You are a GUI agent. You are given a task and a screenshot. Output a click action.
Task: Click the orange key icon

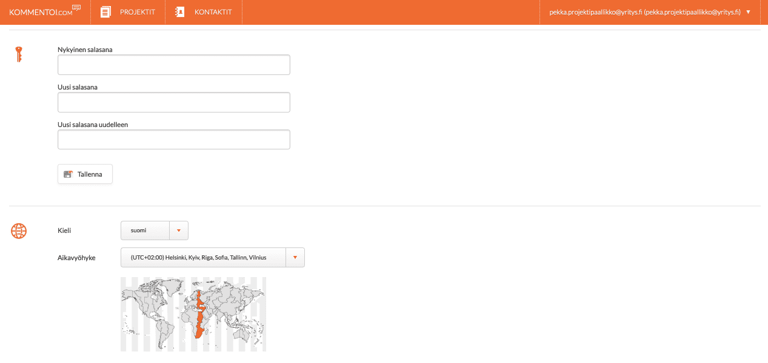(x=19, y=54)
